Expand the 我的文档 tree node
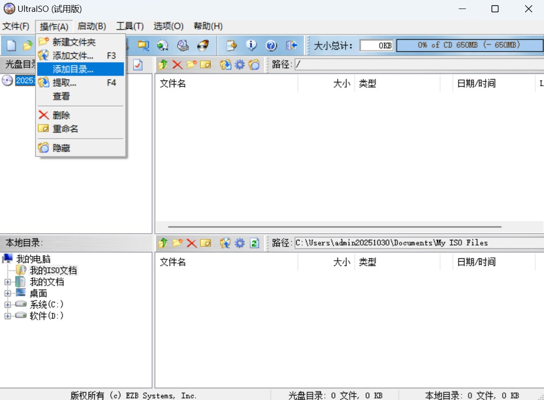Image resolution: width=544 pixels, height=400 pixels. tap(8, 282)
